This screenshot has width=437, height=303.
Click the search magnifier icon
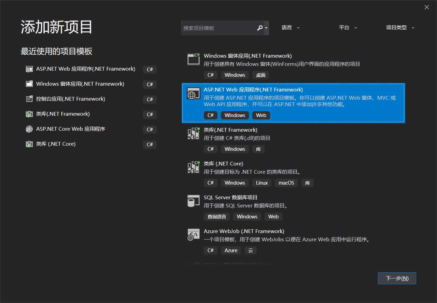[x=260, y=28]
